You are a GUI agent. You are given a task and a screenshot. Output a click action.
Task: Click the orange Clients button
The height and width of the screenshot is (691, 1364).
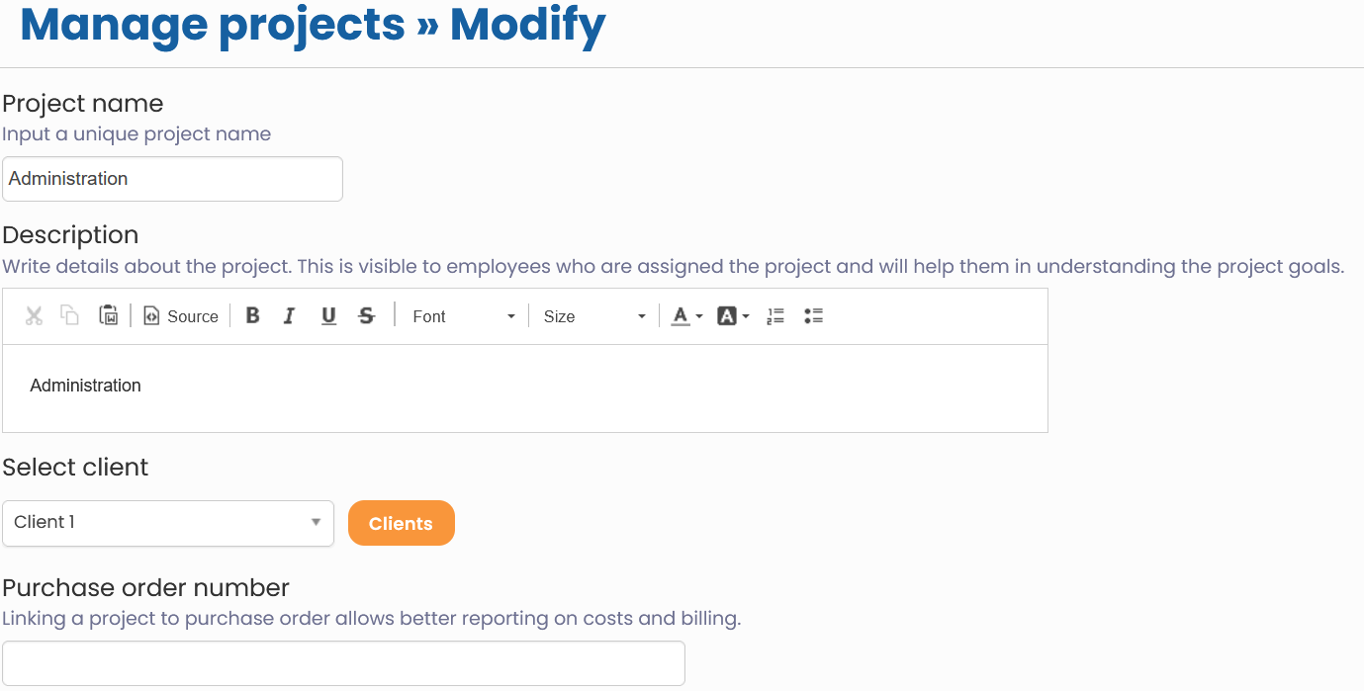pyautogui.click(x=401, y=523)
